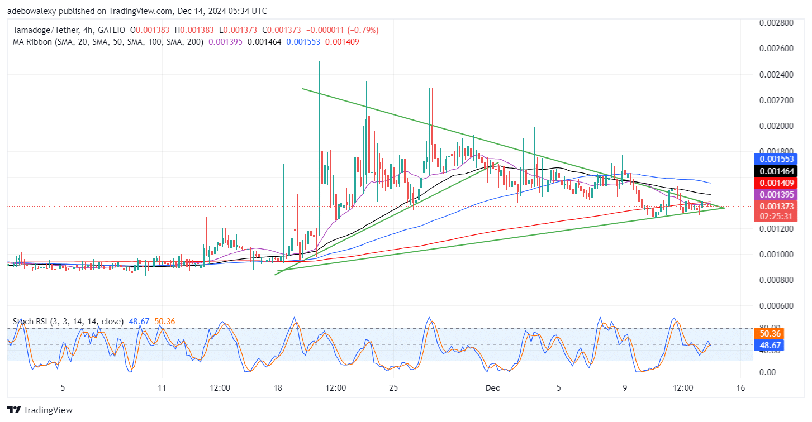This screenshot has height=422, width=812.
Task: Click the red 0.001409 SMA value in legend
Action: pyautogui.click(x=342, y=41)
